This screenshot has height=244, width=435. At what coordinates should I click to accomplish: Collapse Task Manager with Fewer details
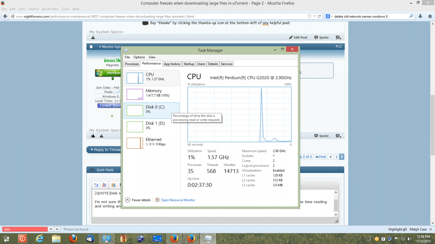pos(138,200)
